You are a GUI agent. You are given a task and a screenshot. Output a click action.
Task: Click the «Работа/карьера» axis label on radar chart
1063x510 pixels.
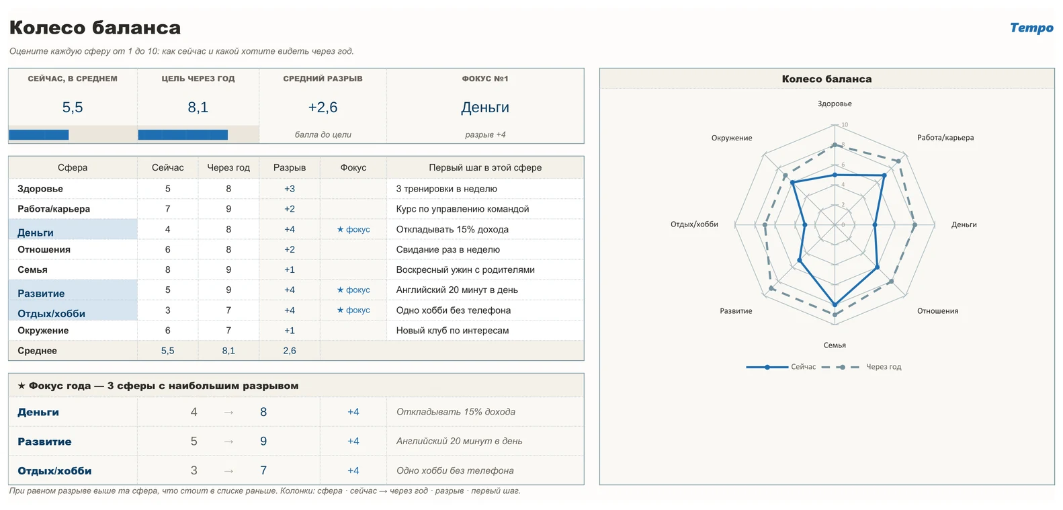tap(945, 137)
